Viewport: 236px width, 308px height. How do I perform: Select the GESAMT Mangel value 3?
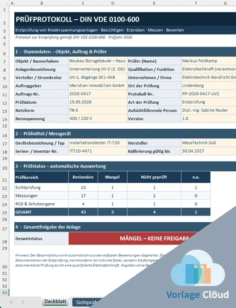coord(112,212)
